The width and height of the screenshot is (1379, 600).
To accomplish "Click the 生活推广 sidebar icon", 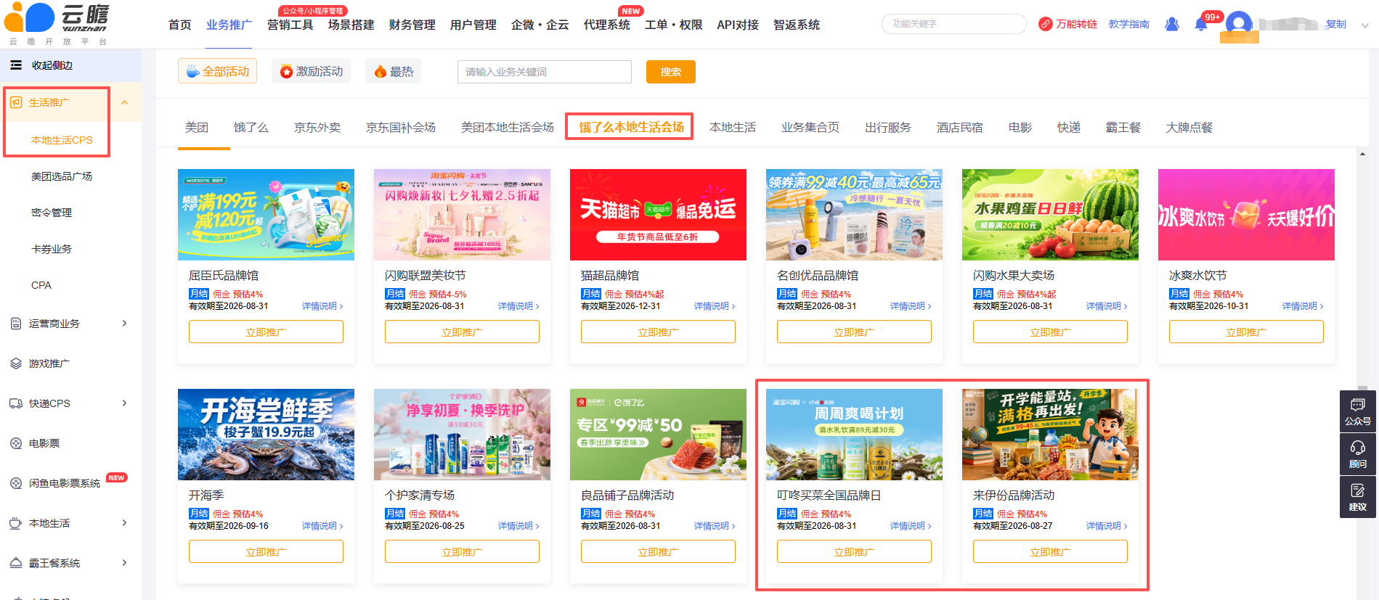I will pyautogui.click(x=16, y=102).
